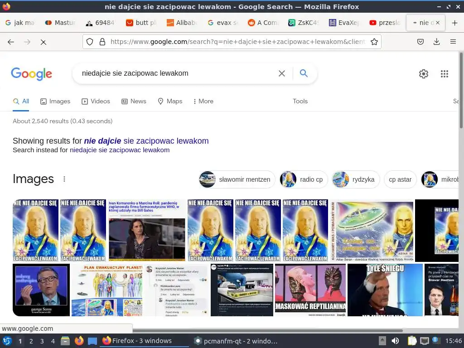Select the Images search filter

pos(55,101)
